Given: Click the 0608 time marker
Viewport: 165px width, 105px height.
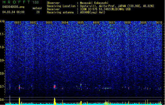Looking at the screenshot, I should [x=127, y=23].
